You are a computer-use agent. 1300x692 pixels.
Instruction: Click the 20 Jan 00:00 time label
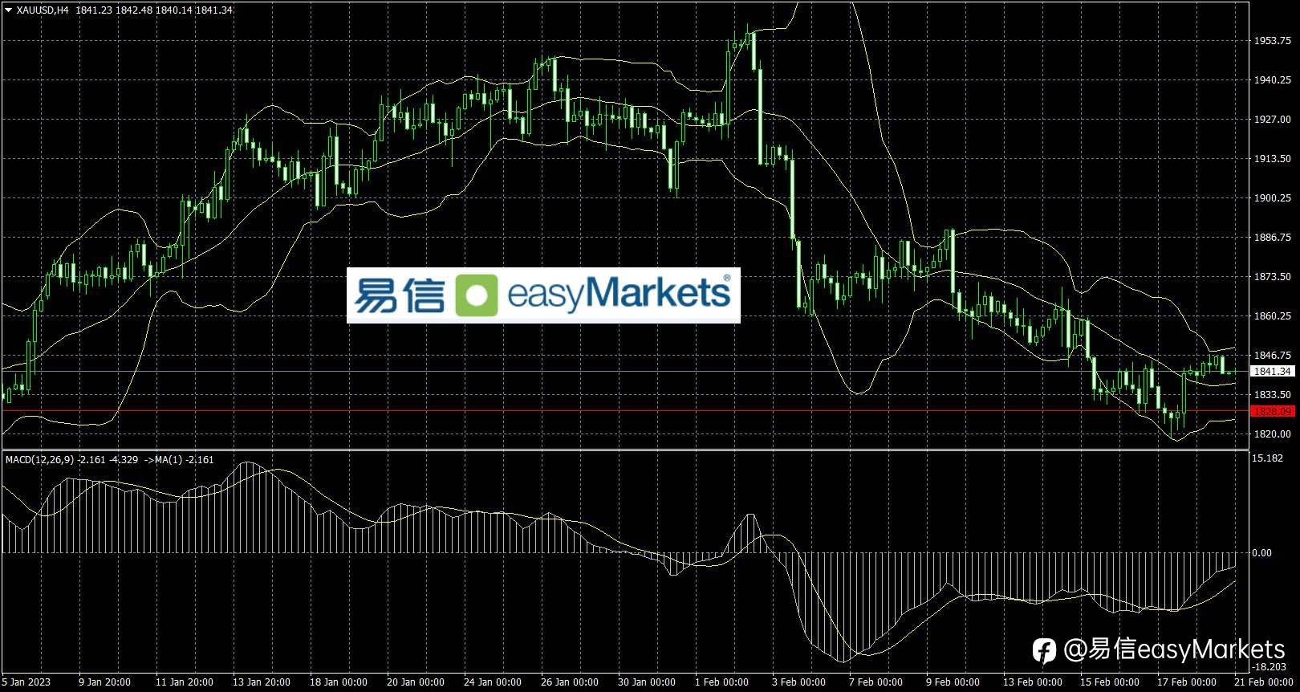[x=416, y=682]
